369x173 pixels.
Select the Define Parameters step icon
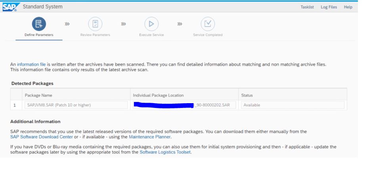tap(39, 24)
